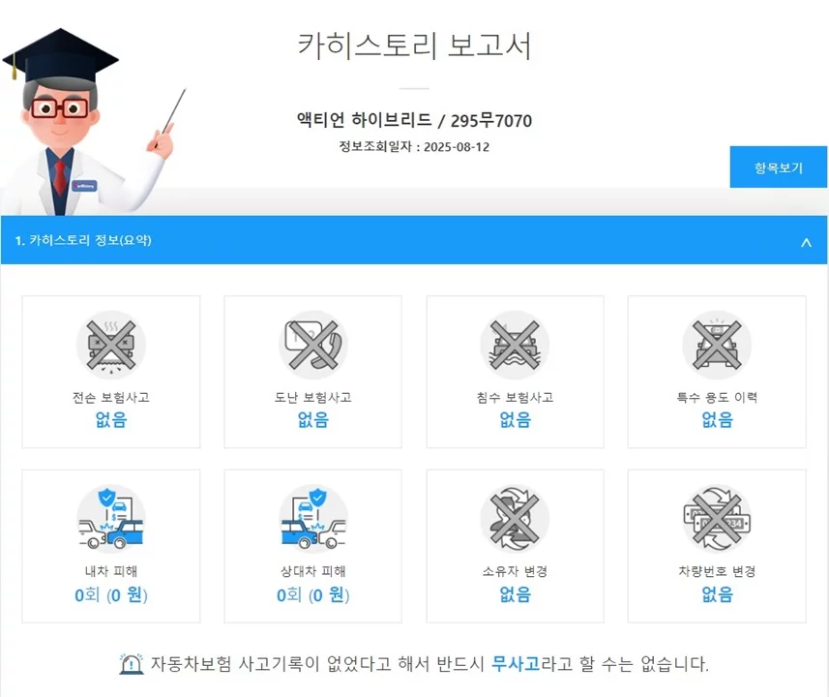The image size is (829, 697).
Task: Click the 침수 보험사고 flooded car icon
Action: coord(515,345)
